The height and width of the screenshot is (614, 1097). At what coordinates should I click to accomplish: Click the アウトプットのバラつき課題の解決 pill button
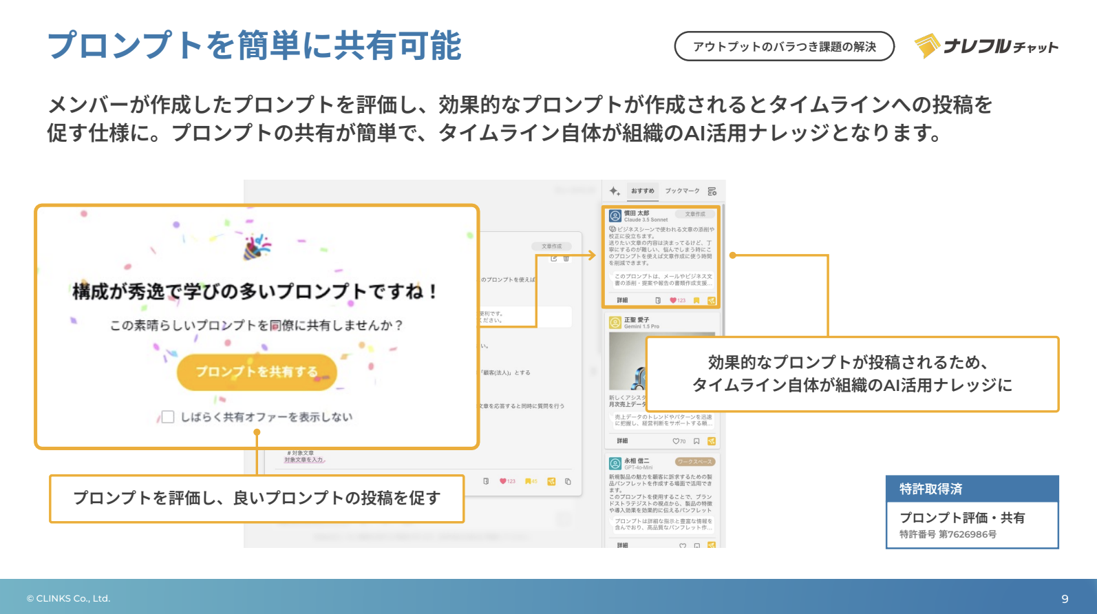[x=784, y=46]
